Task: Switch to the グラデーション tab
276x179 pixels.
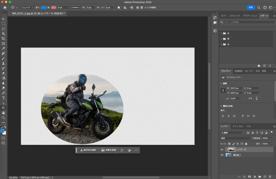Action: pyautogui.click(x=250, y=16)
